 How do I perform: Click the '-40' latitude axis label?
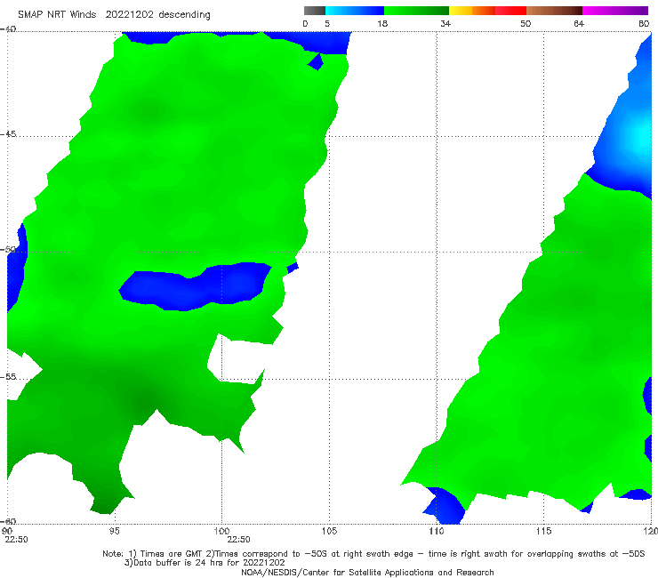click(x=8, y=28)
